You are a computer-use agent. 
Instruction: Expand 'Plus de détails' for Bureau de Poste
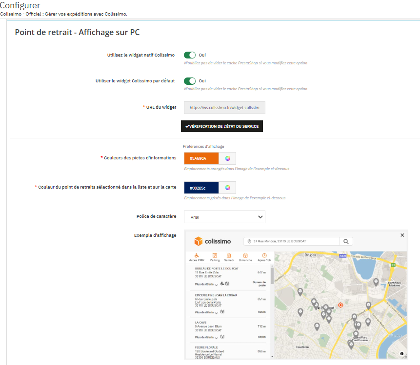(206, 284)
